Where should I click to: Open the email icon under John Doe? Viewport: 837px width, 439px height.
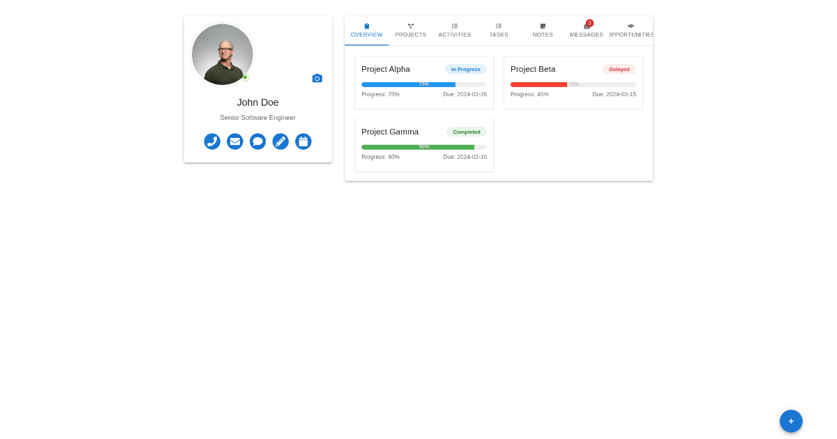235,141
